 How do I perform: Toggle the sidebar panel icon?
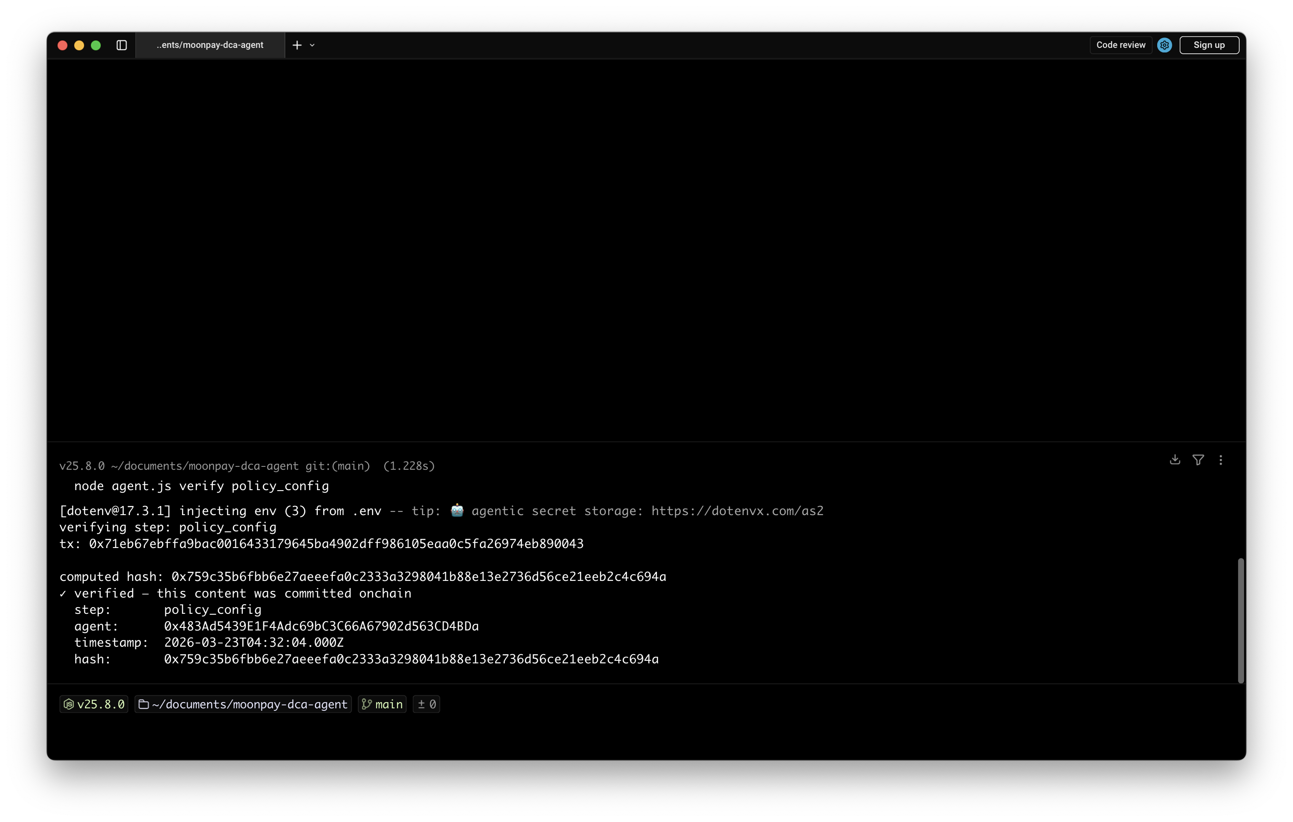[121, 45]
